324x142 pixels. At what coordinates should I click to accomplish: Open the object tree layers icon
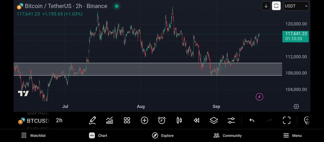(x=214, y=120)
